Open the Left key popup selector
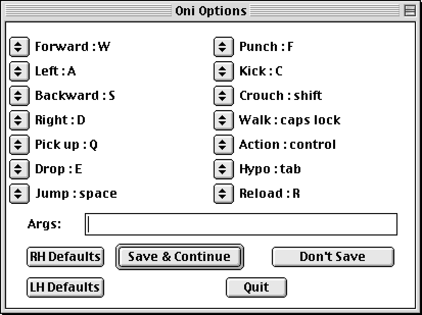 pos(18,71)
